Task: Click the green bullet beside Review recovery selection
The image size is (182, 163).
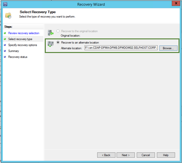Action: pos(5,33)
